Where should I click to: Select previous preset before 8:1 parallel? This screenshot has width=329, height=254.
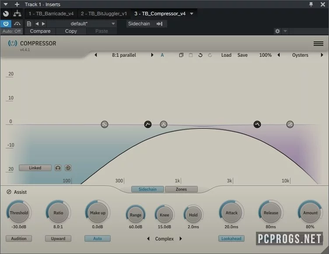(96, 55)
